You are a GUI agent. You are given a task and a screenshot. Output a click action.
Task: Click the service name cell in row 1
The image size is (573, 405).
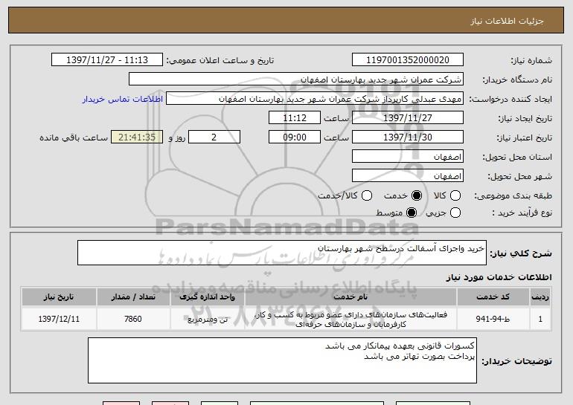350,320
